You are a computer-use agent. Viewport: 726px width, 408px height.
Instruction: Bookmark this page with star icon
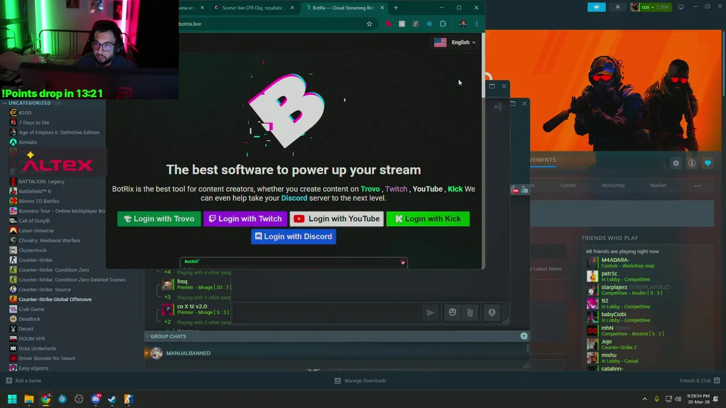(369, 24)
